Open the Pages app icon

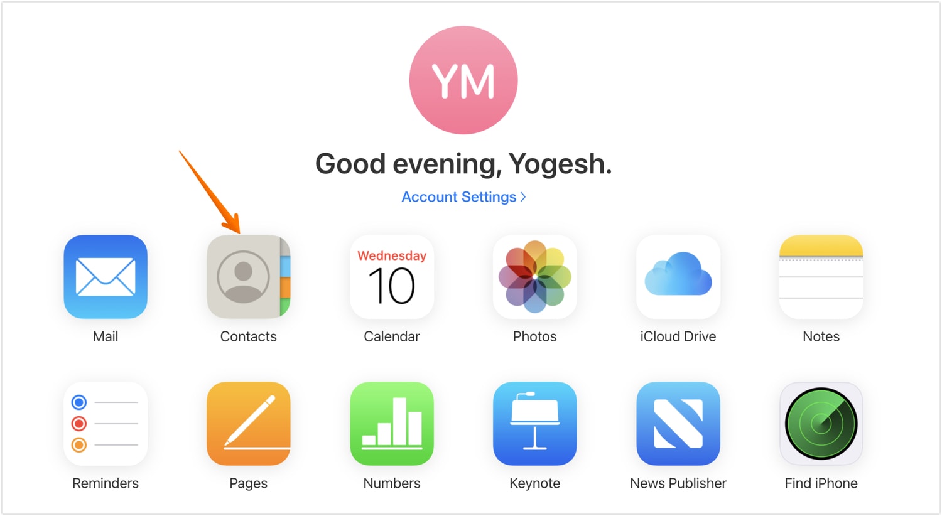click(x=249, y=424)
